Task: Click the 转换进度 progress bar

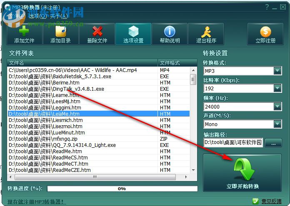Action: click(122, 189)
